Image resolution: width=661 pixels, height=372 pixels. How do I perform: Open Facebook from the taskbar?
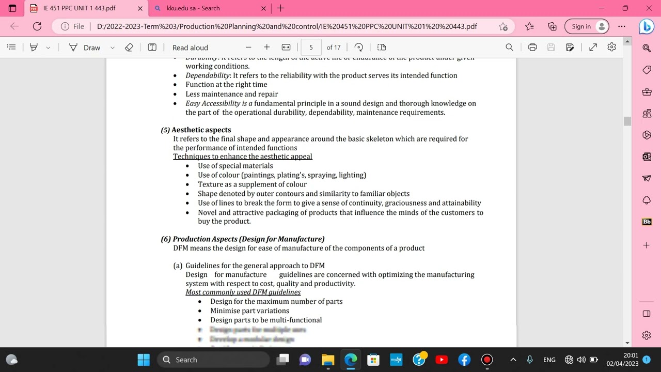(464, 360)
